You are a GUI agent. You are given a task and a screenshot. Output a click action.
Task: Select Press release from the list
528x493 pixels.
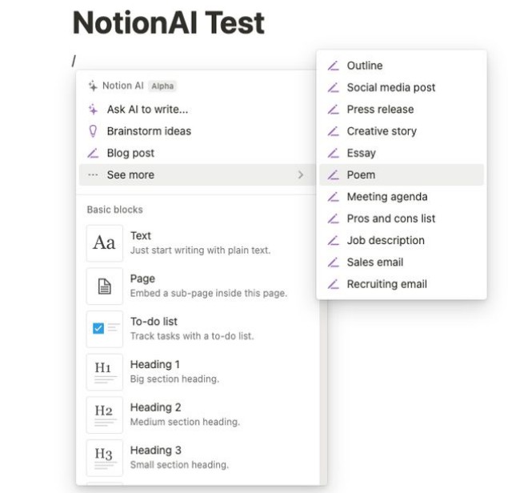click(x=380, y=109)
